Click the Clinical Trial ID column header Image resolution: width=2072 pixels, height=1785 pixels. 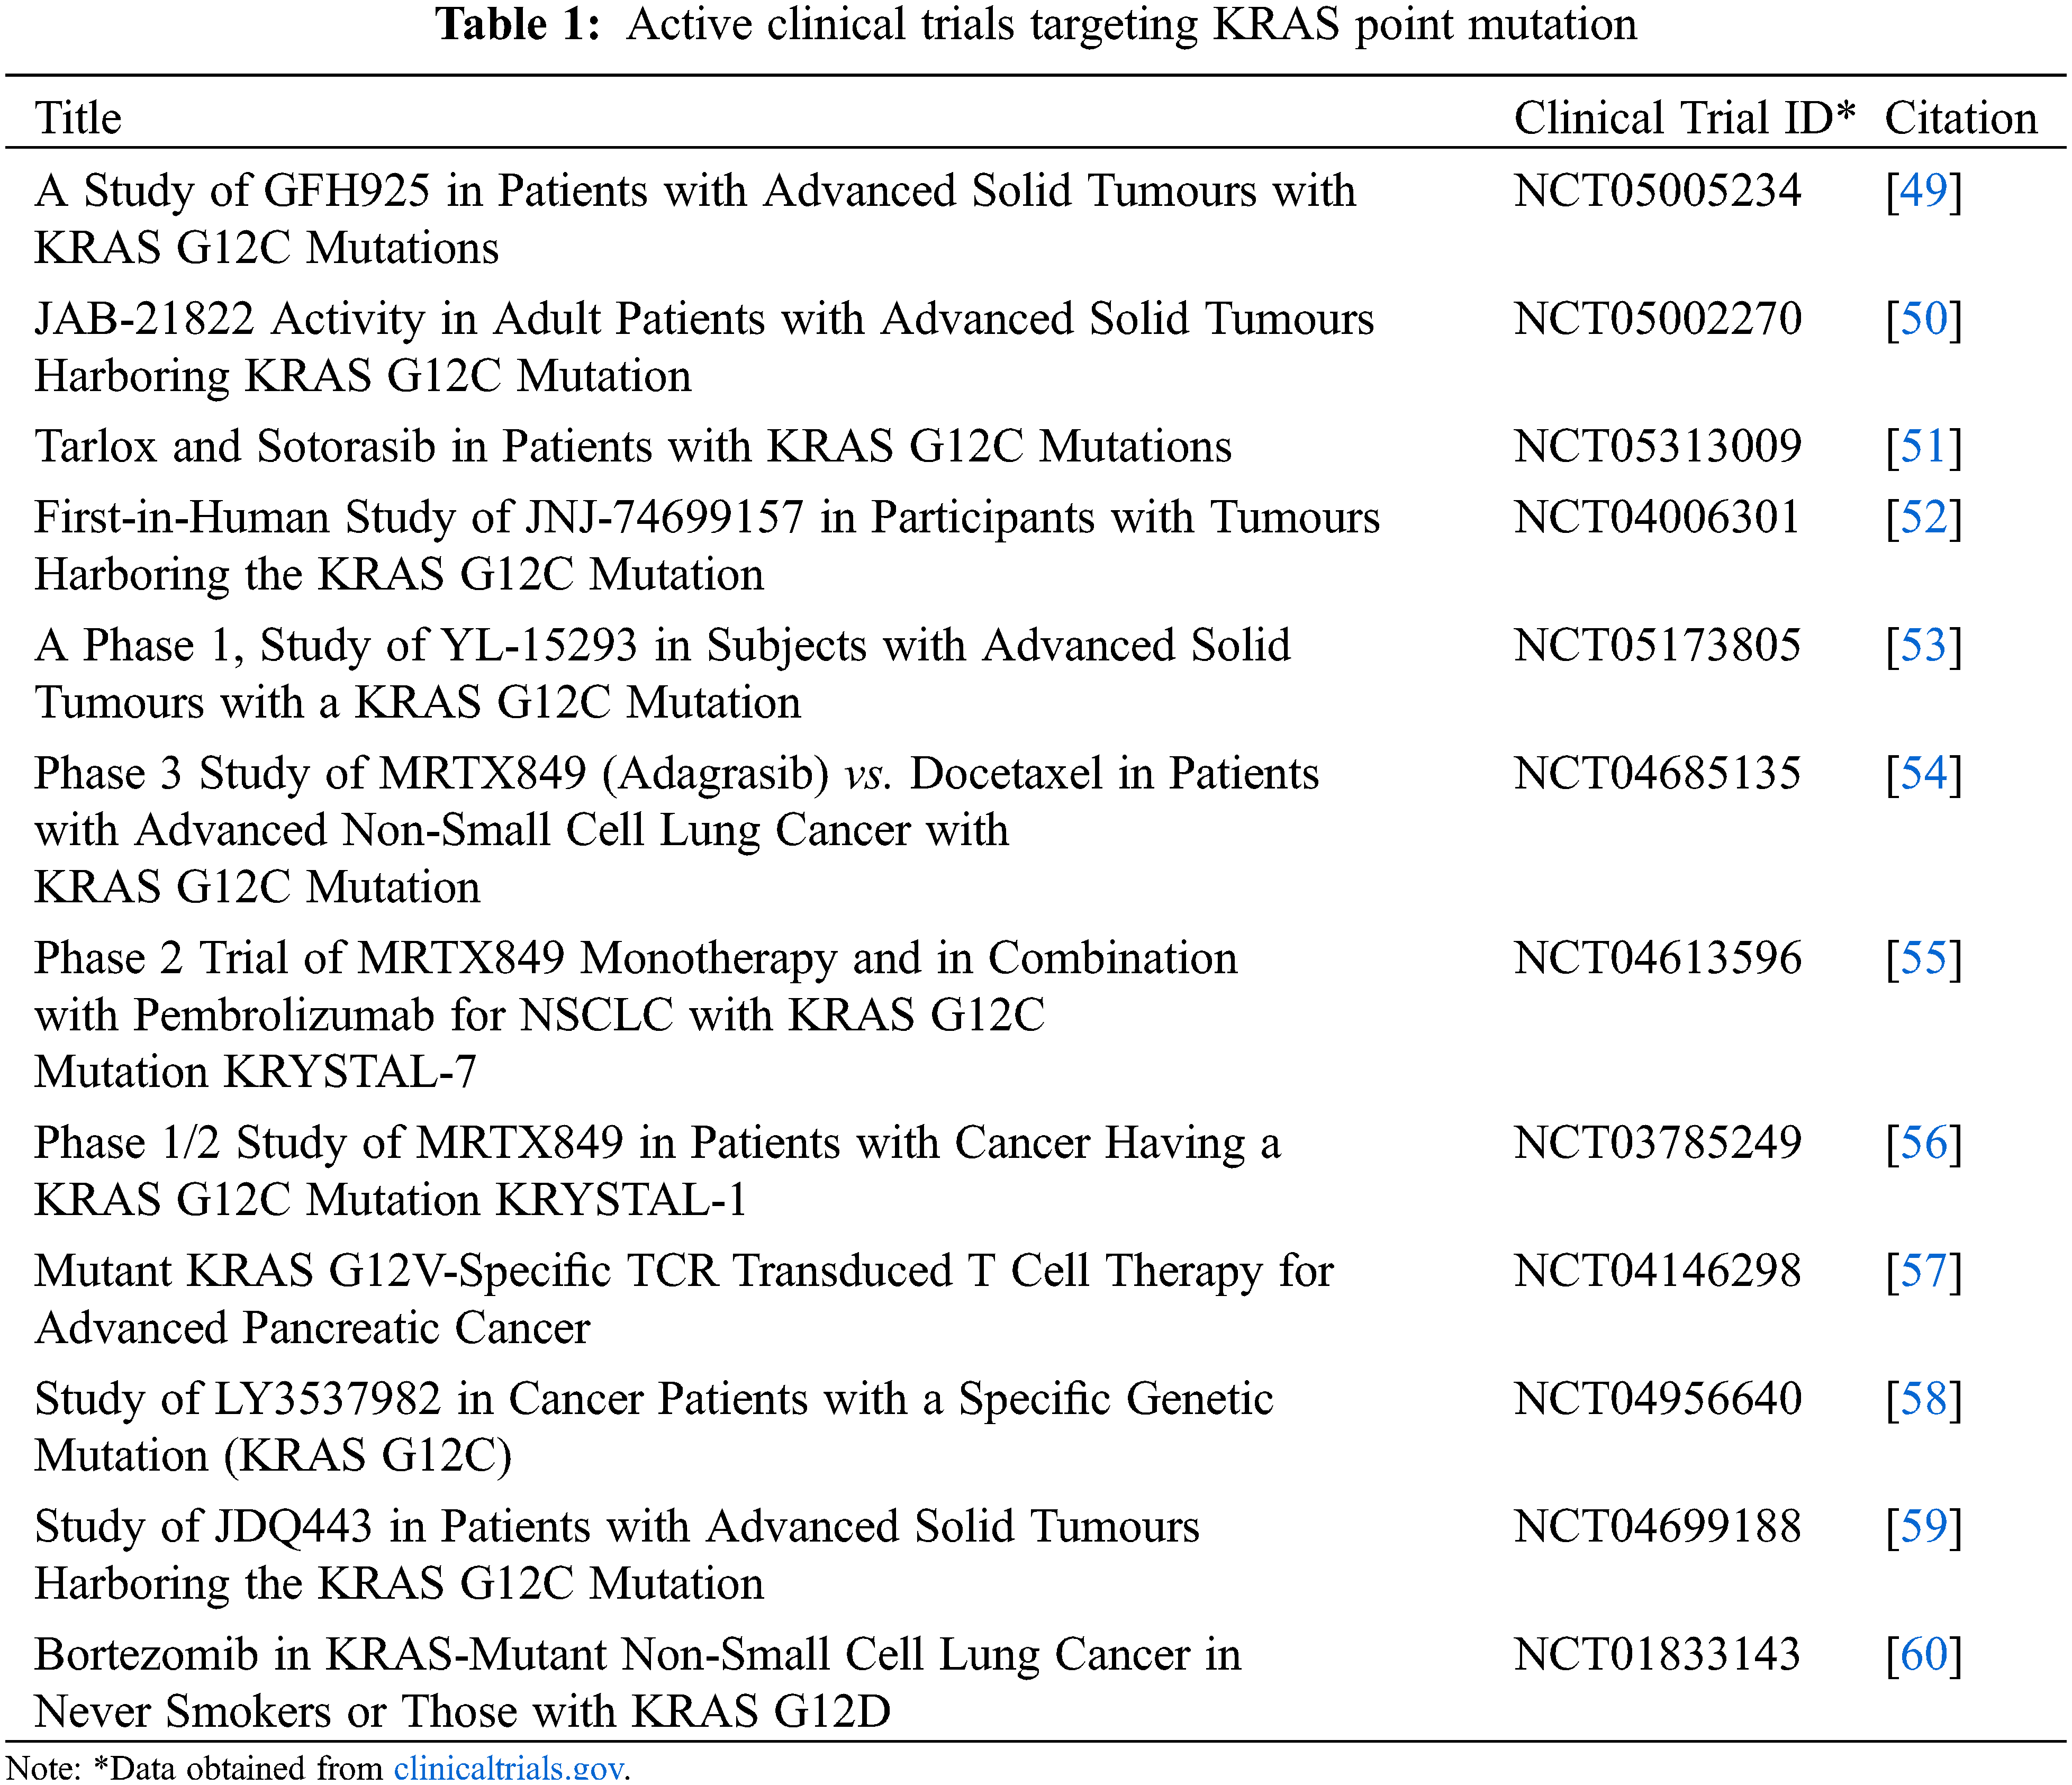coord(1684,118)
